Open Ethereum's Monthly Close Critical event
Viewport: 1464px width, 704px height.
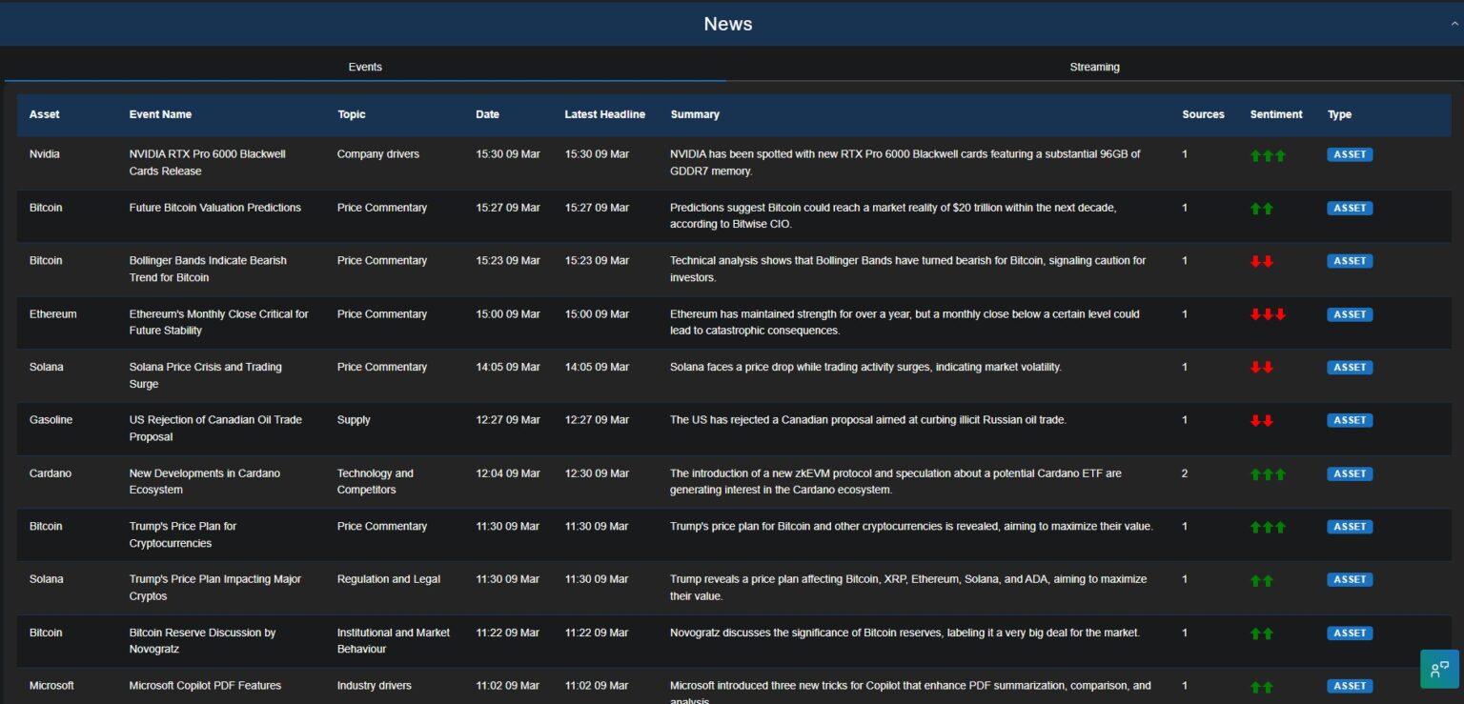(x=219, y=322)
